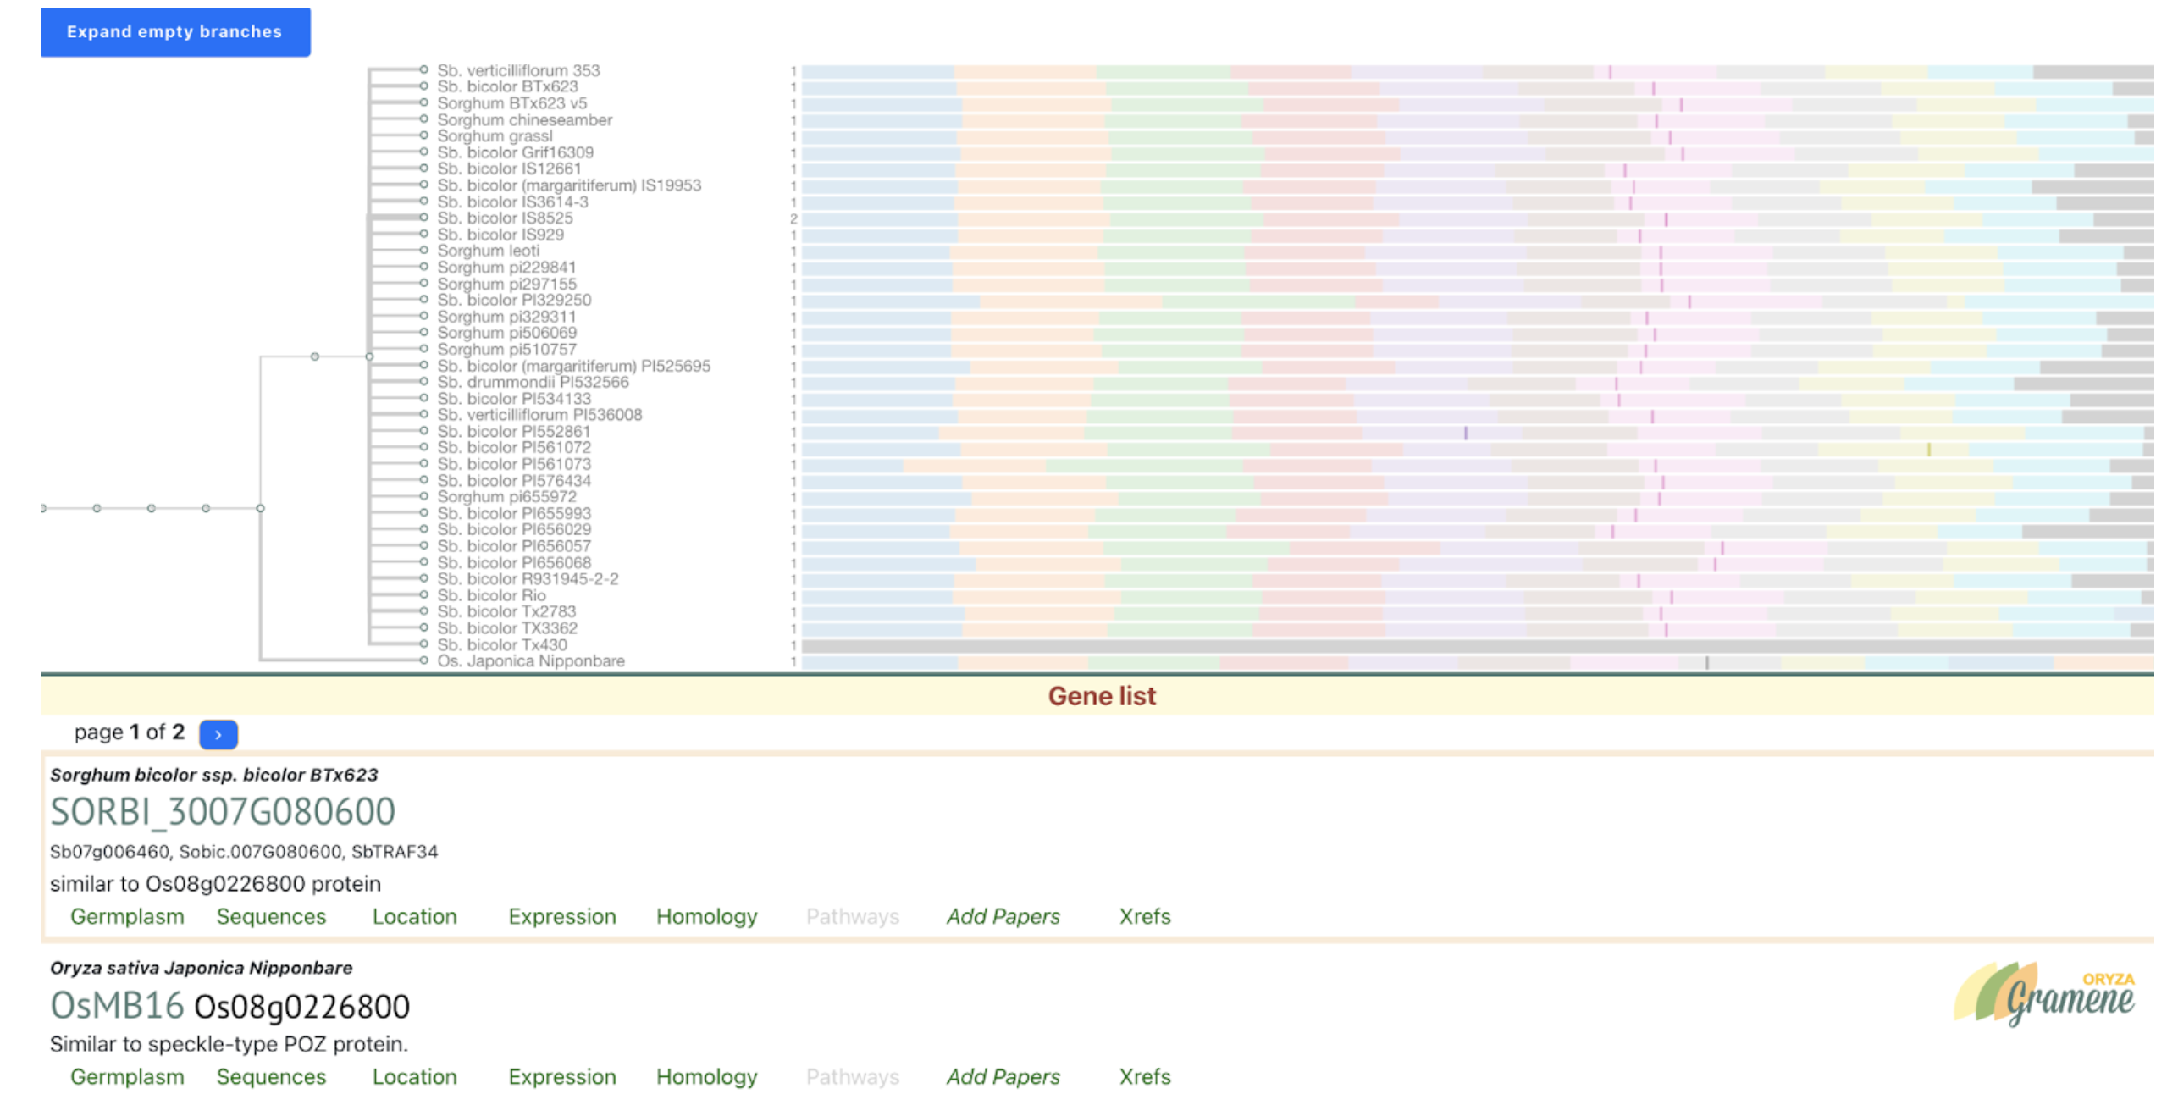Select Sb. bicolor PI561073 leaf
Viewport: 2178px width, 1116px height.
(x=514, y=464)
